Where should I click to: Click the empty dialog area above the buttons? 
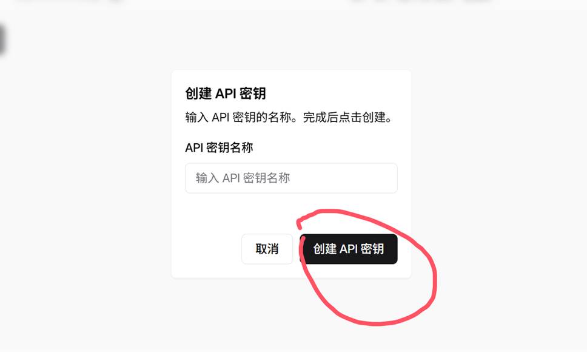click(240, 214)
